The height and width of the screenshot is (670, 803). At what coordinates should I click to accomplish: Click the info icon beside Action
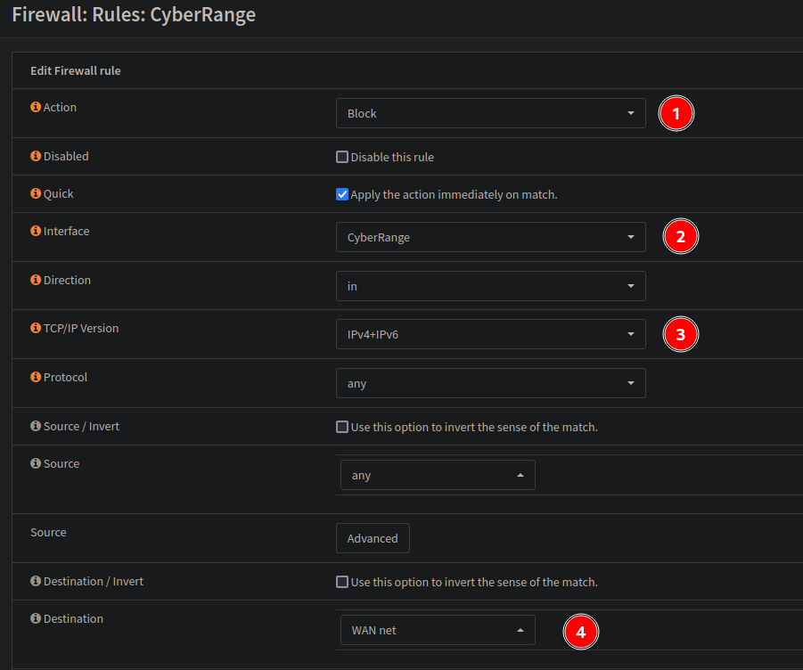coord(36,107)
